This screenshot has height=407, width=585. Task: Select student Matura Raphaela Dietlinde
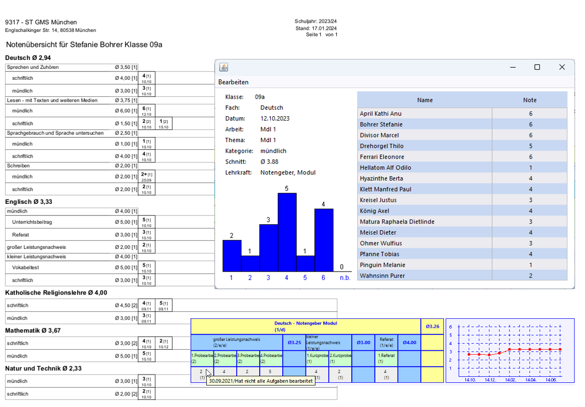point(462,222)
